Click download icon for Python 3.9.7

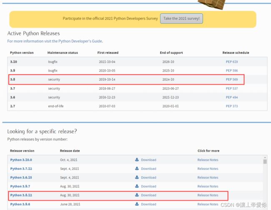pyautogui.click(x=137, y=186)
